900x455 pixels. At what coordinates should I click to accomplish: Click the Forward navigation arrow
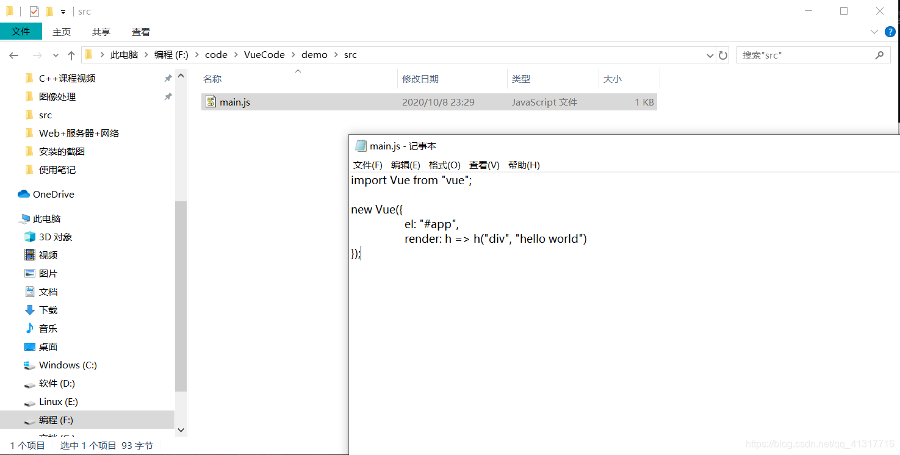tap(37, 55)
